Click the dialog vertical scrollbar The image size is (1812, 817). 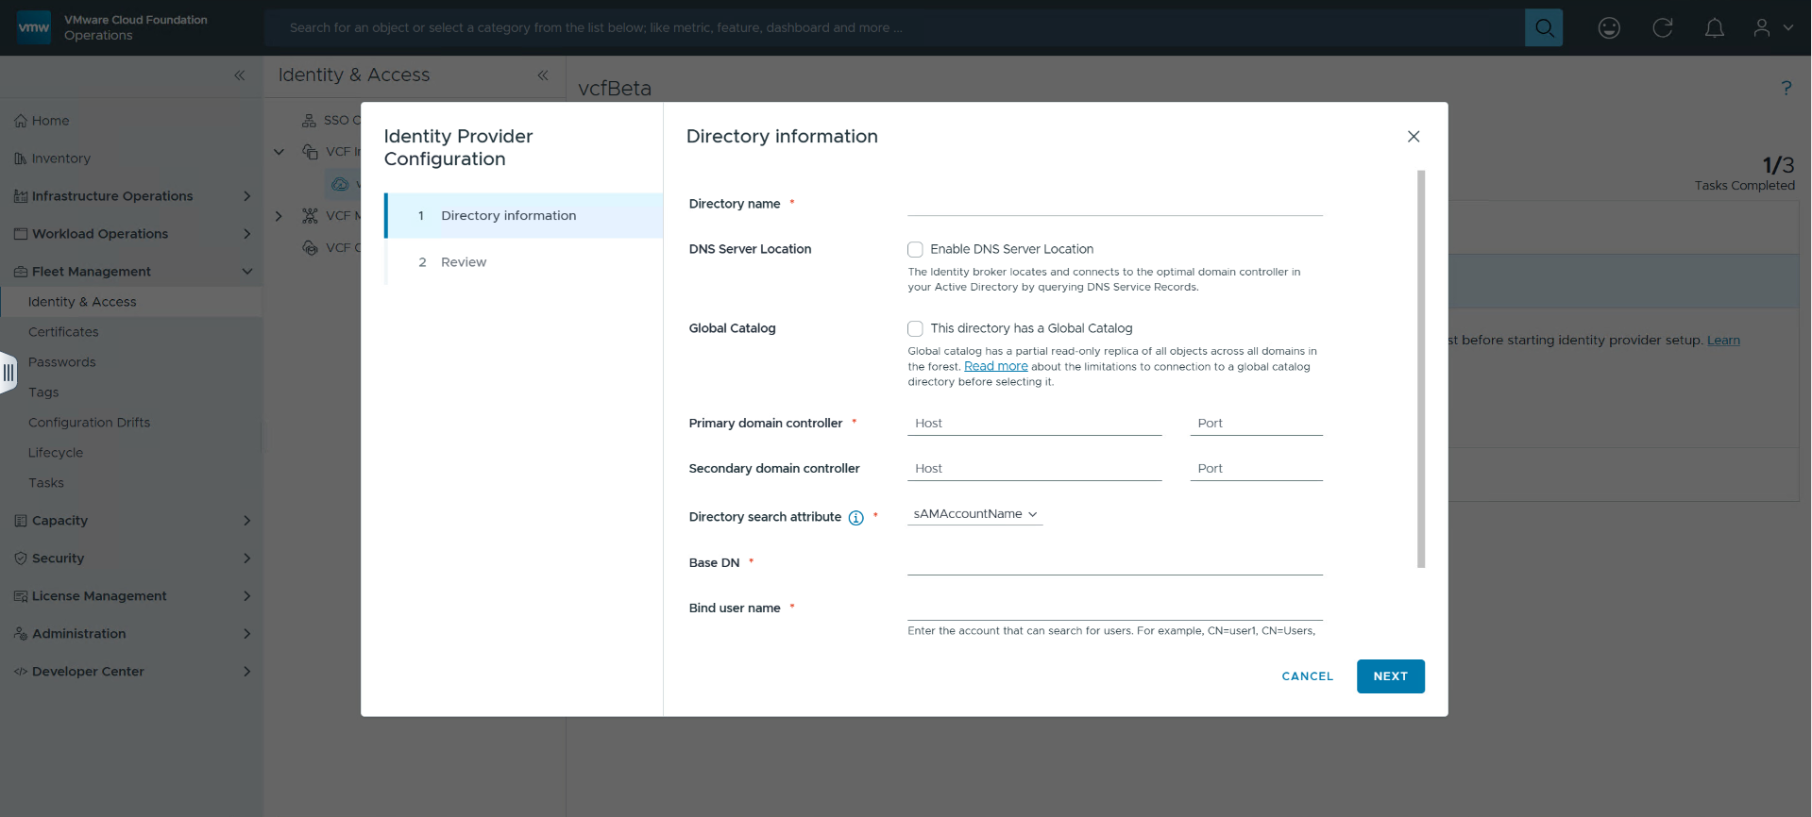(x=1421, y=369)
